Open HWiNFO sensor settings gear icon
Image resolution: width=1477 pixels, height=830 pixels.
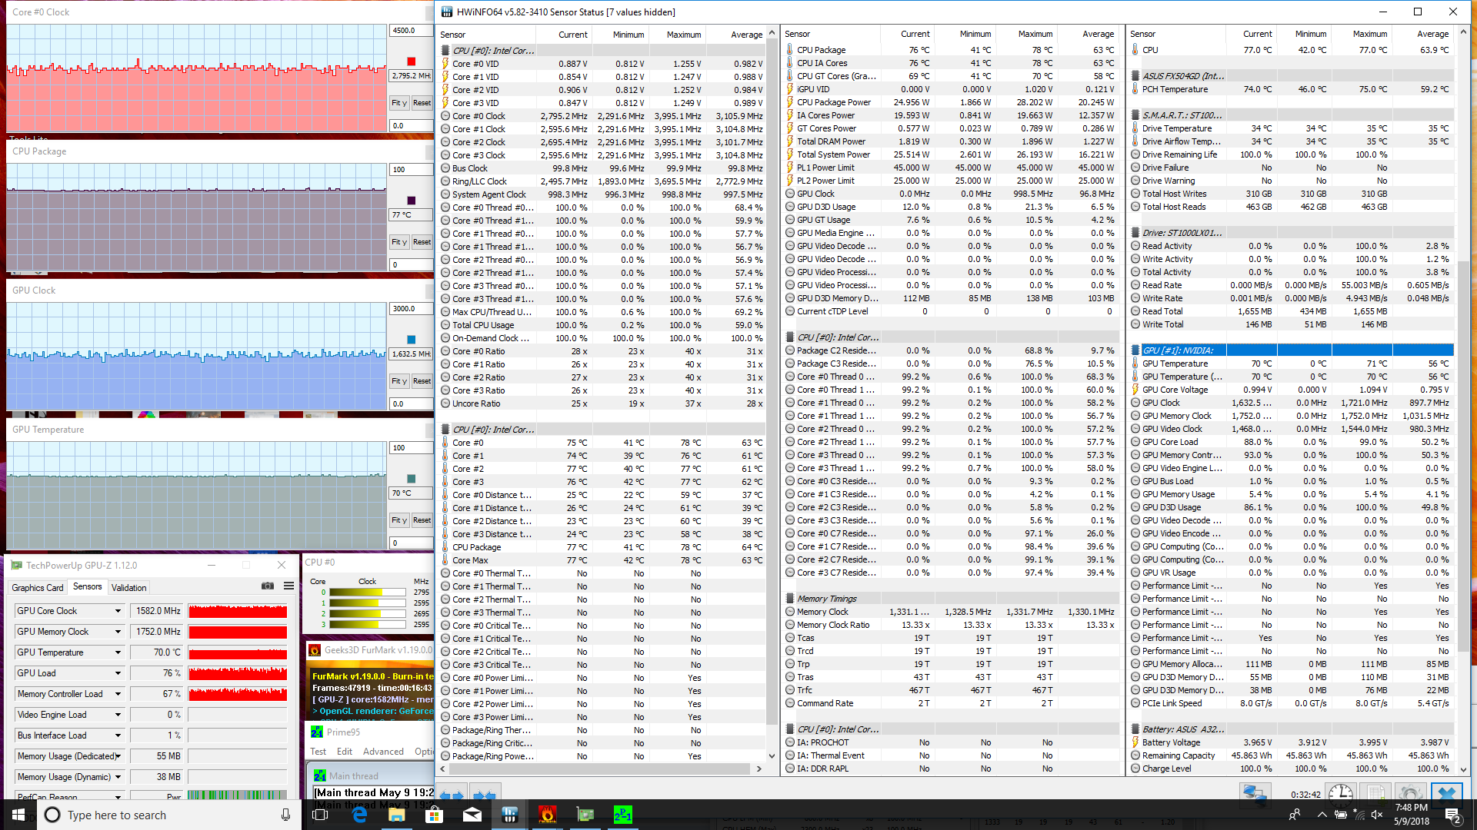[1410, 793]
